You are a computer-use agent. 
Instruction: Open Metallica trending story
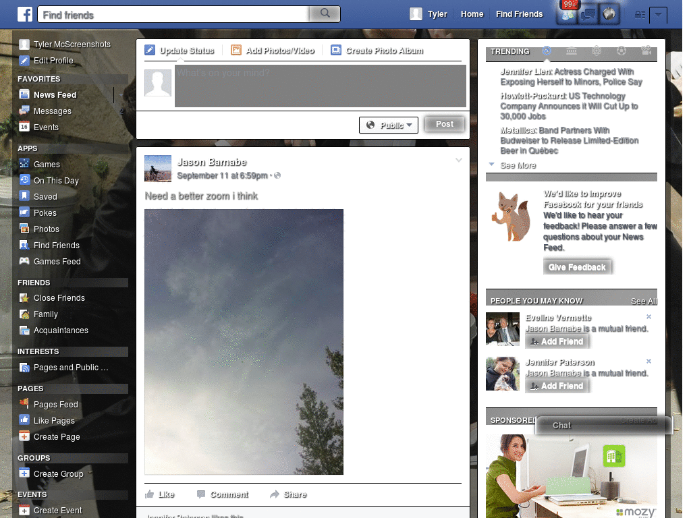pyautogui.click(x=570, y=140)
